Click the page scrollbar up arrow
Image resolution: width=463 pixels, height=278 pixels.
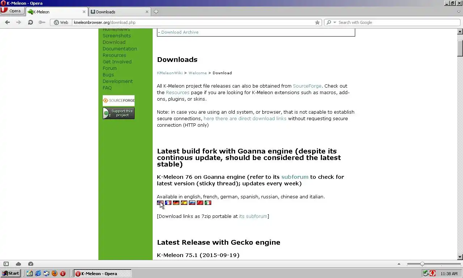460,31
